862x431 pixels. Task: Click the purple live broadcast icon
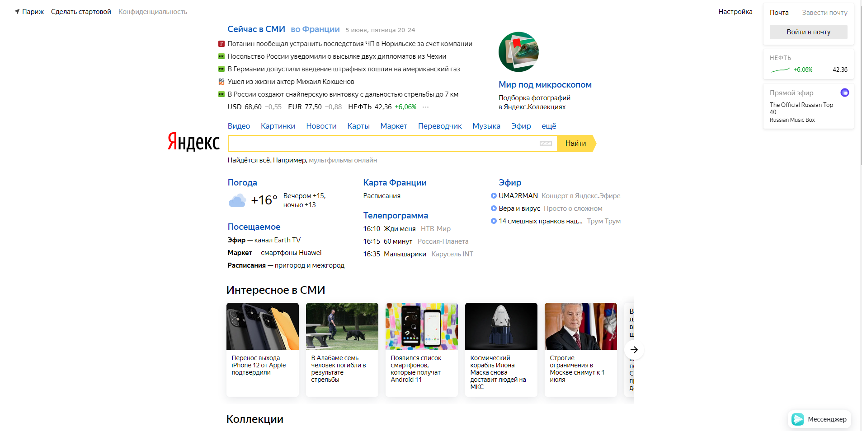tap(844, 93)
